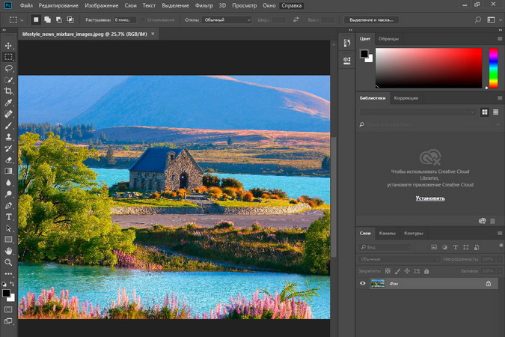Image resolution: width=505 pixels, height=337 pixels.
Task: Select the Clone Stamp tool
Action: click(8, 137)
